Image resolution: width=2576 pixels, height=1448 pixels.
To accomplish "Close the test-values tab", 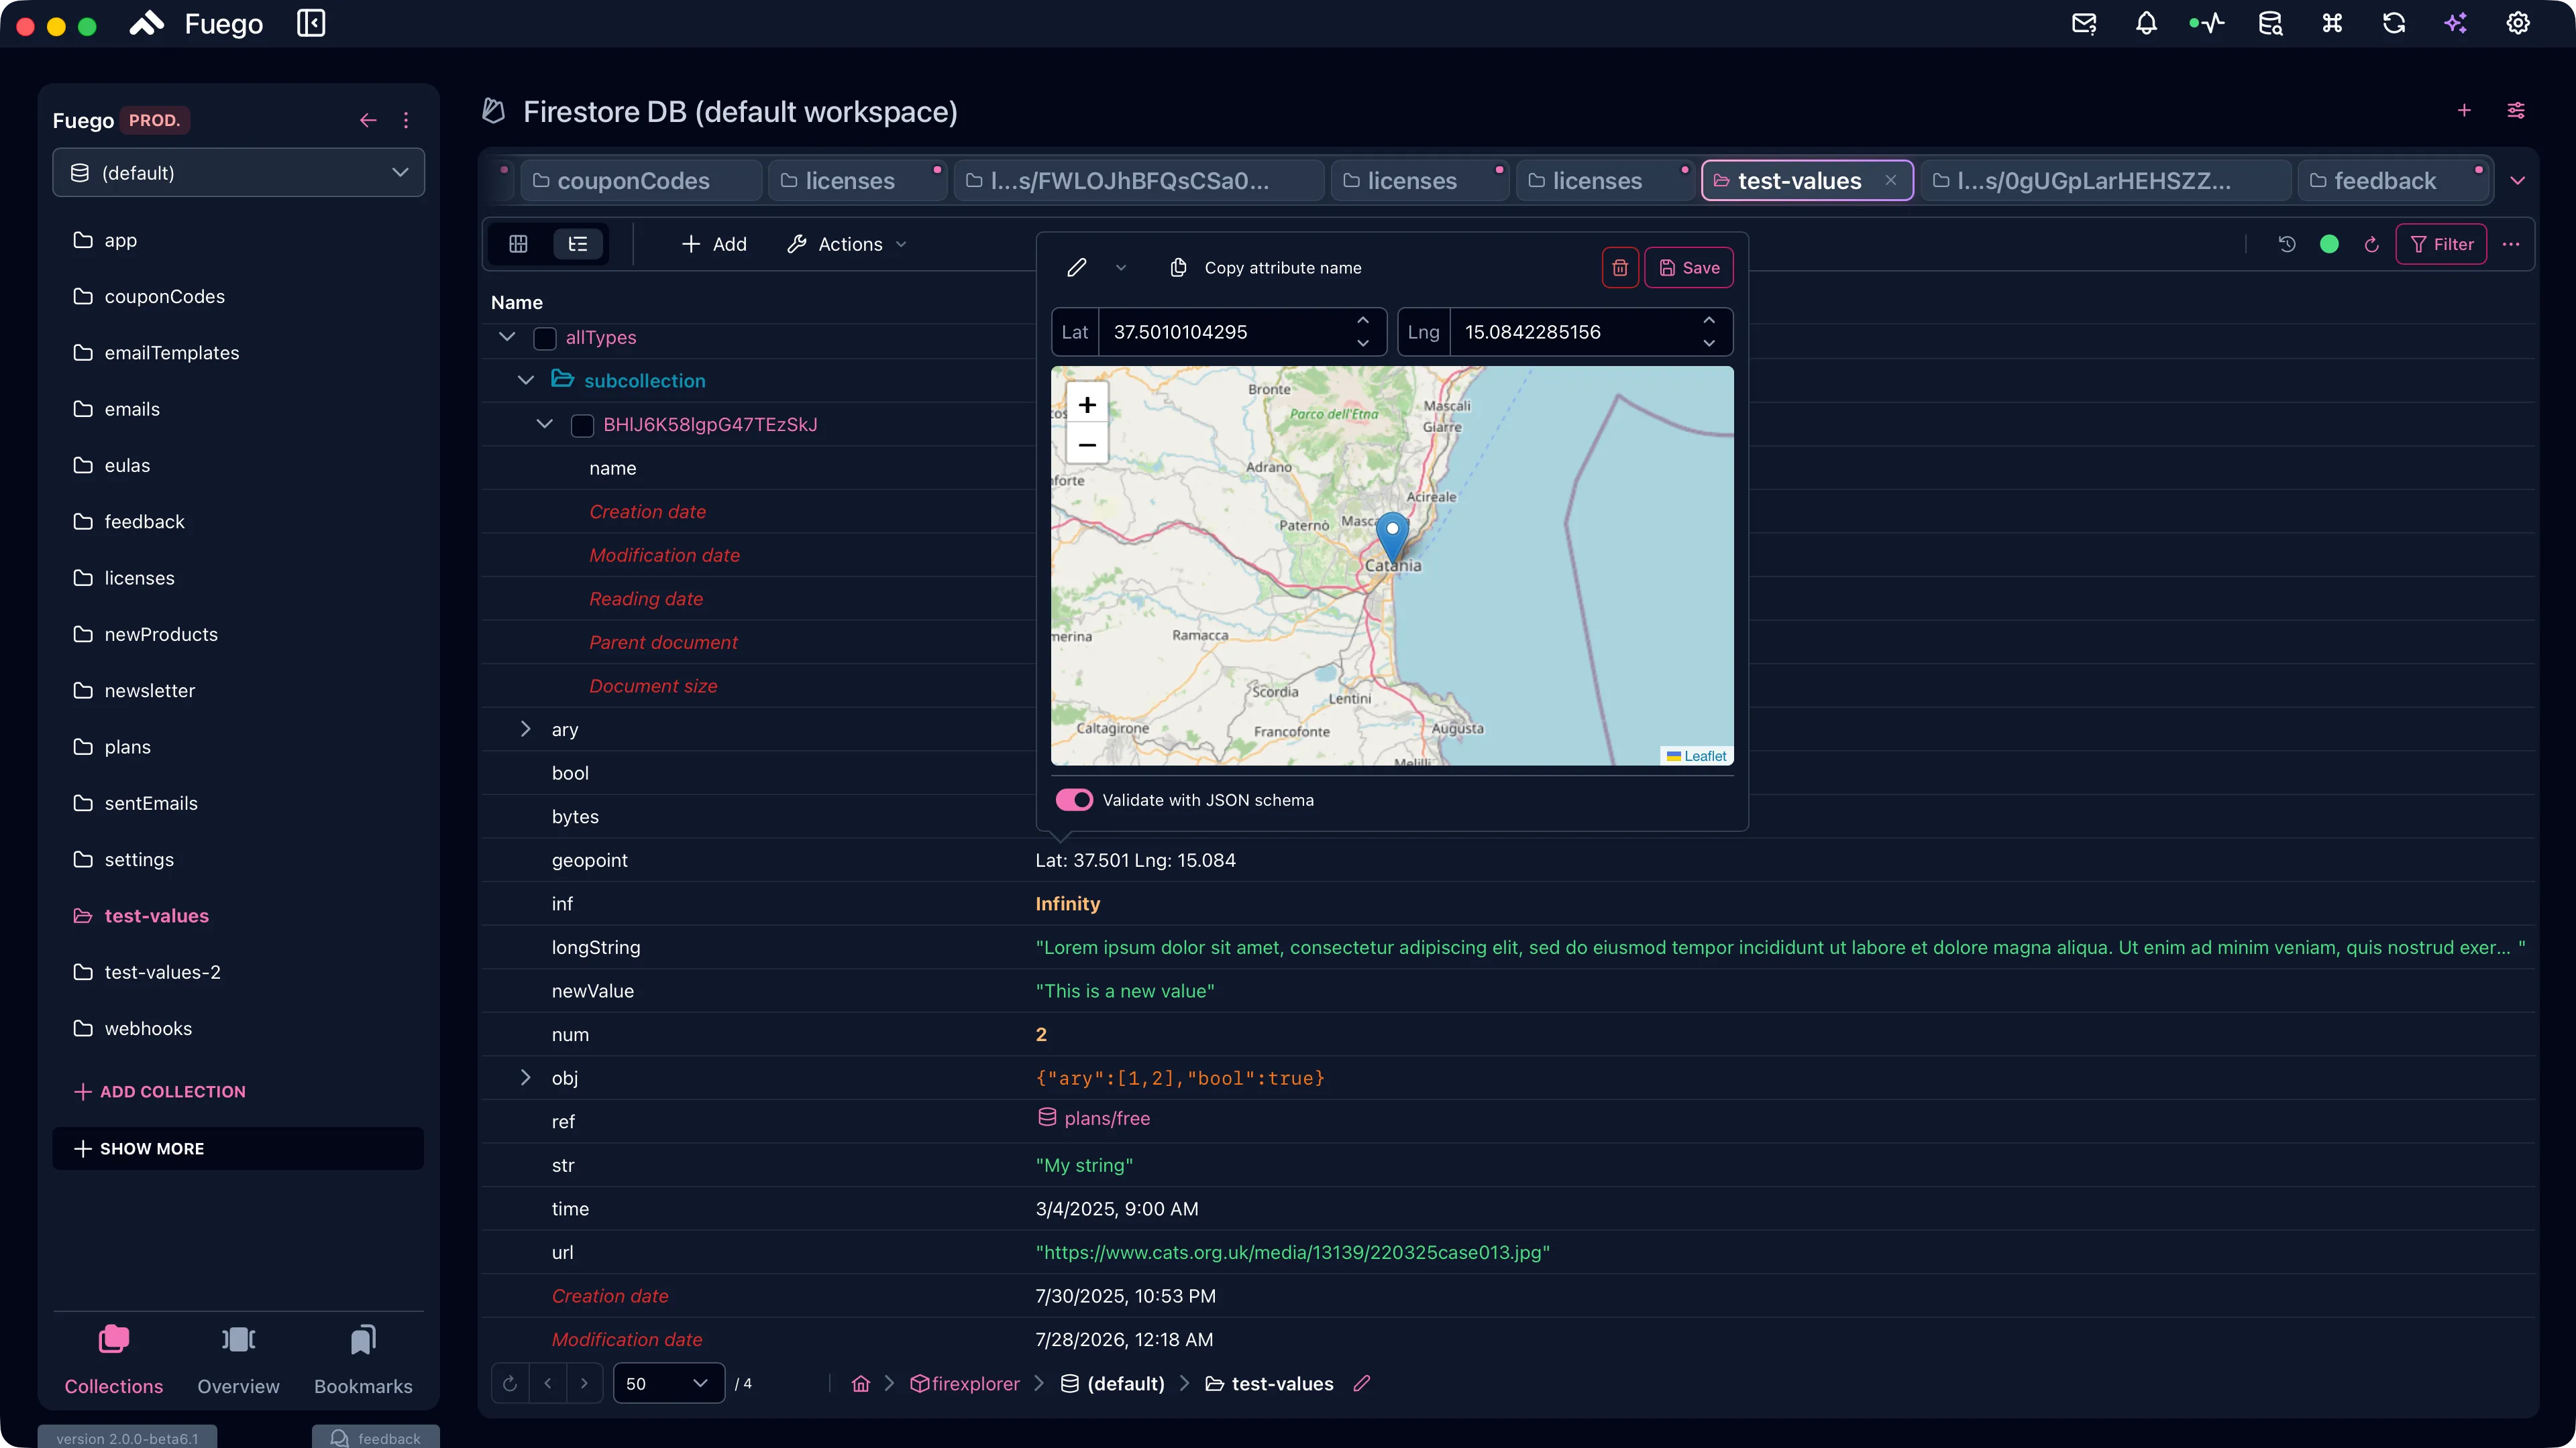I will pyautogui.click(x=1891, y=181).
